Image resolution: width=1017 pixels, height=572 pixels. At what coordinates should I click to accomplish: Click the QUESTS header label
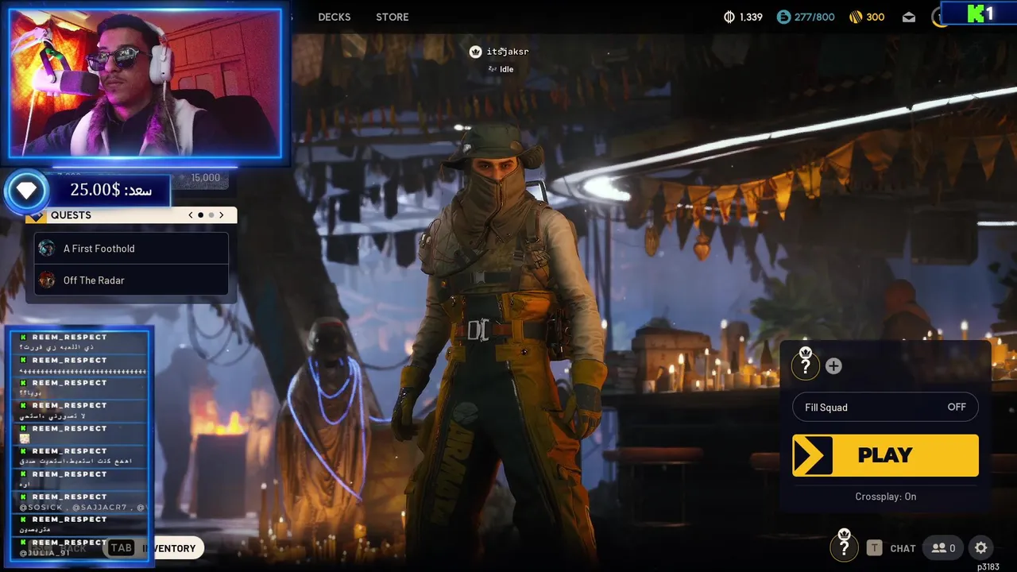coord(71,215)
